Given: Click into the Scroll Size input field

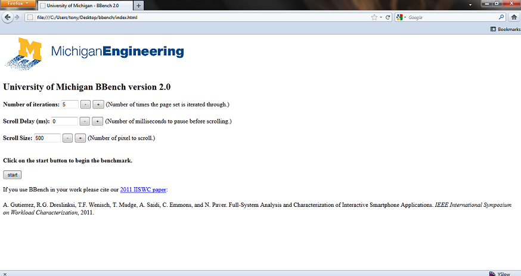Looking at the screenshot, I should coord(47,138).
